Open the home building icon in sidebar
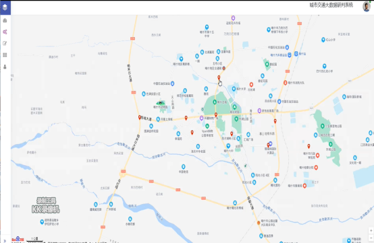 [x=5, y=20]
